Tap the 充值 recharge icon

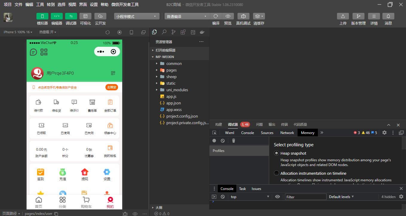(x=63, y=175)
